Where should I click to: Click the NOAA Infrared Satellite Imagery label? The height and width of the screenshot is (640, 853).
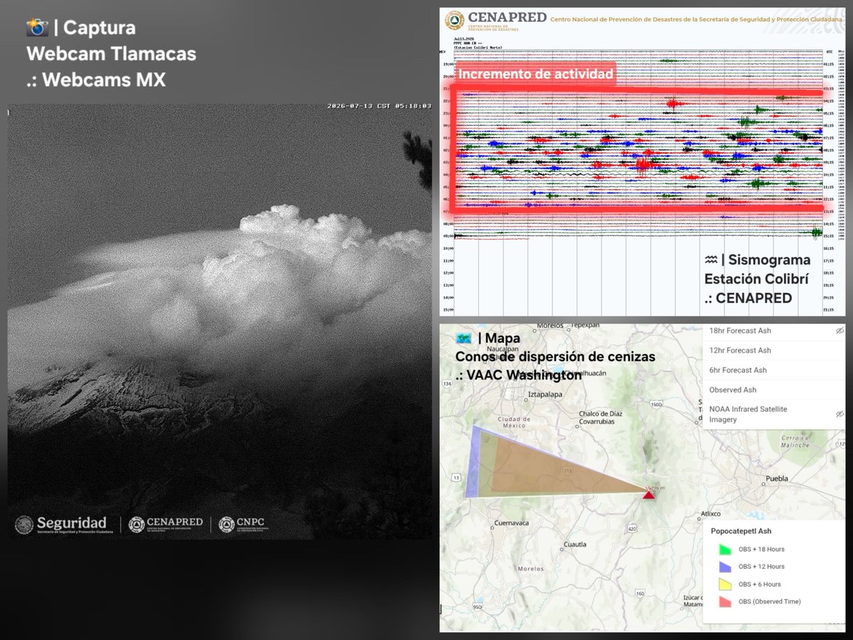tap(748, 415)
